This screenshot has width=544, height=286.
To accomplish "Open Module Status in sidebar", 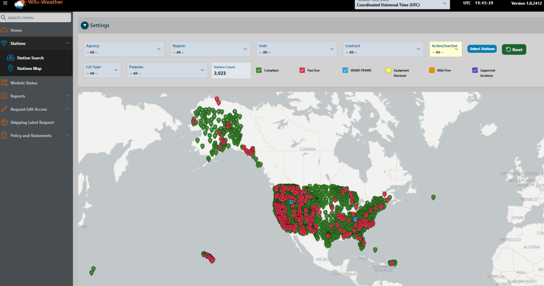I will pyautogui.click(x=36, y=83).
